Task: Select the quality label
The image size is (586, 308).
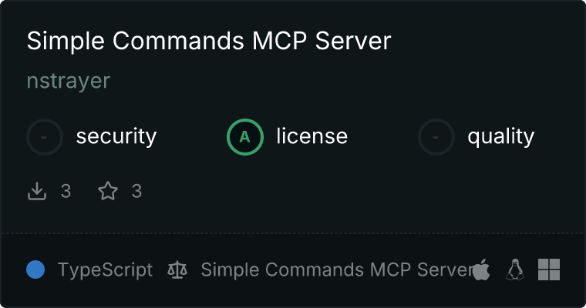Action: tap(501, 136)
